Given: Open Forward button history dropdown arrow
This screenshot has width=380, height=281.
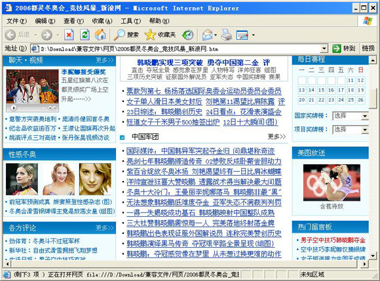Looking at the screenshot, I should click(x=58, y=35).
